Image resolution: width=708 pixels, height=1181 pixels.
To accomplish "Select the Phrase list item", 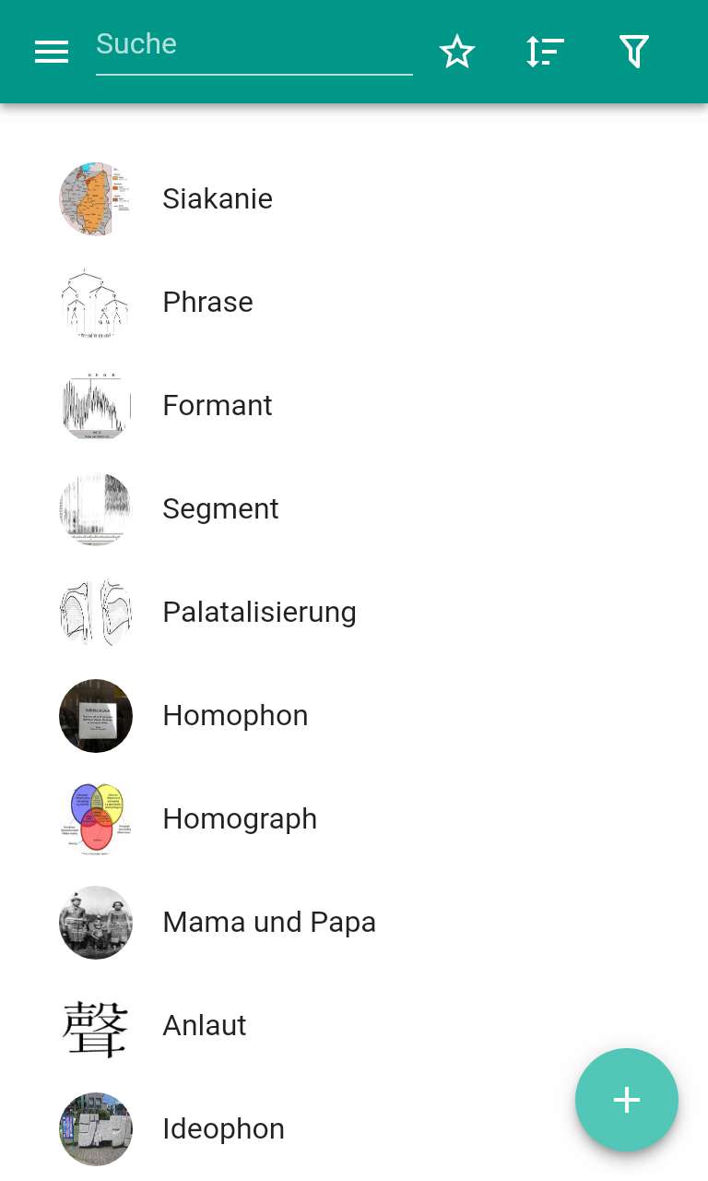I will (354, 303).
